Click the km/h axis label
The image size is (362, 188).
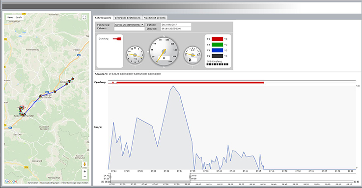click(x=98, y=127)
